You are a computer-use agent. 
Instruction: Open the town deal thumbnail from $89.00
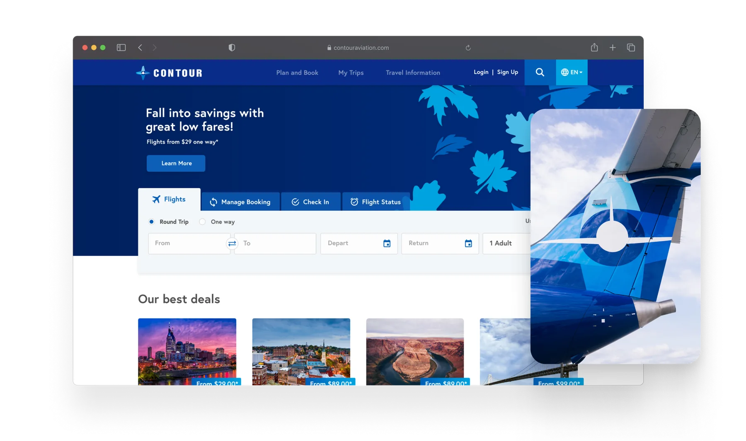coord(301,352)
